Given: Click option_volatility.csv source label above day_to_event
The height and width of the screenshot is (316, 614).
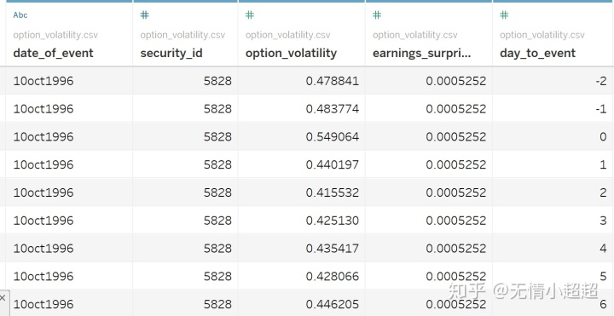Looking at the screenshot, I should click(542, 35).
